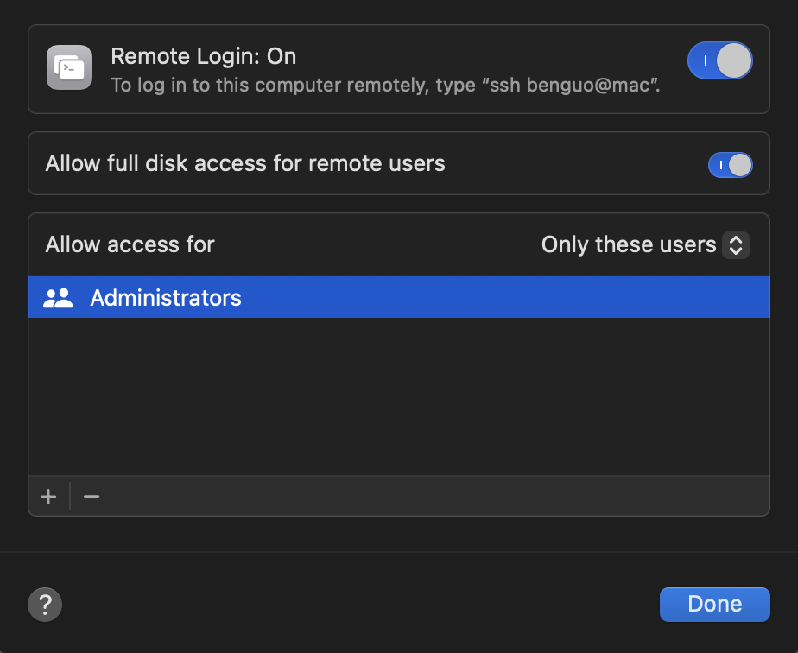Select the Administrators row in the list
This screenshot has width=798, height=653.
399,298
